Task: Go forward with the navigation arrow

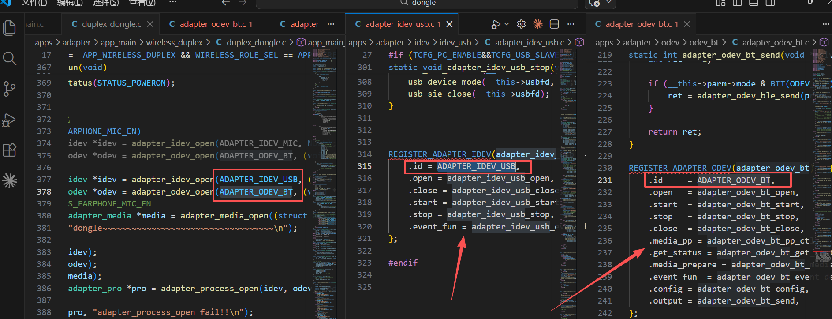Action: point(242,3)
